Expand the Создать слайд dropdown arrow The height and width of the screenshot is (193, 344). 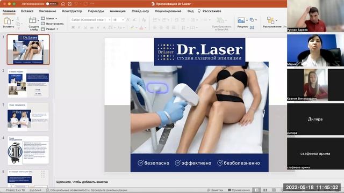pos(38,20)
